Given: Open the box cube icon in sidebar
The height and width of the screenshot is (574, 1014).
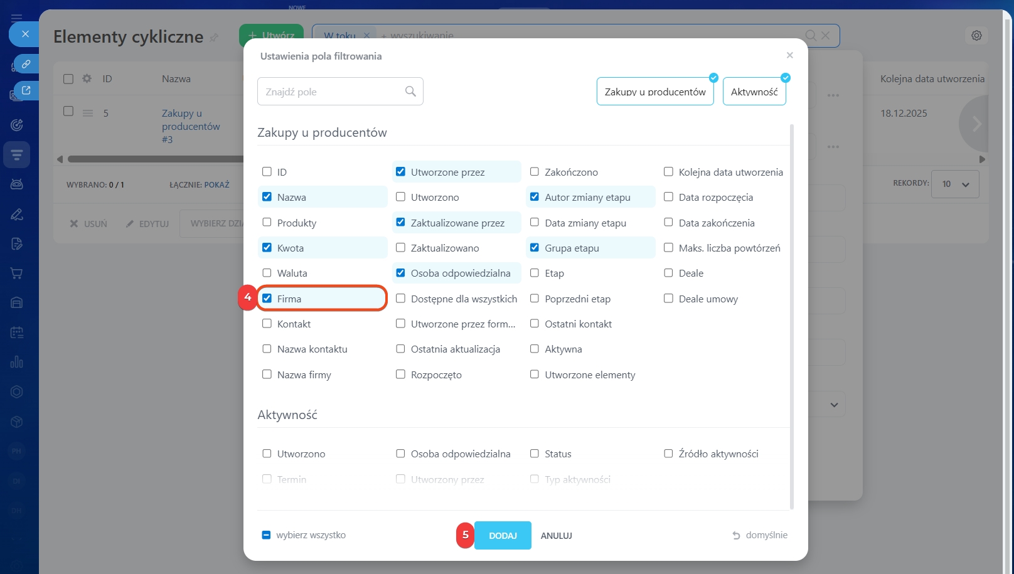Looking at the screenshot, I should pos(17,422).
